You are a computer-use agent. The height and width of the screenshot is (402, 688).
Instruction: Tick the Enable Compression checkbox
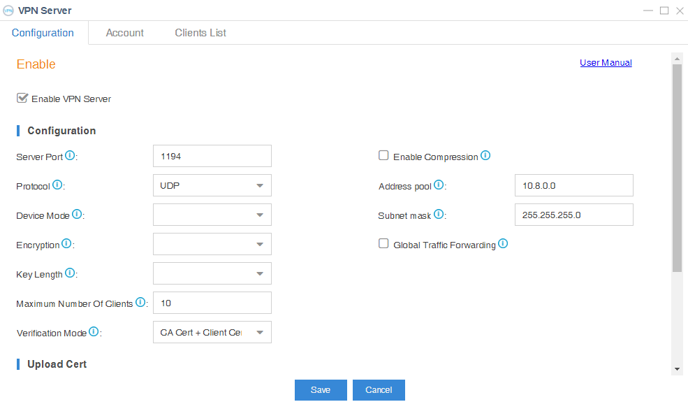(x=383, y=156)
